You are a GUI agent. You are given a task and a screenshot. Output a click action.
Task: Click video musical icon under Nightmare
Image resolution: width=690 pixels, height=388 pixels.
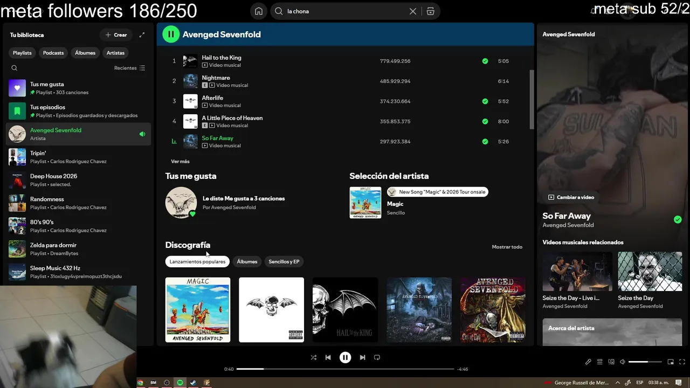tap(212, 85)
